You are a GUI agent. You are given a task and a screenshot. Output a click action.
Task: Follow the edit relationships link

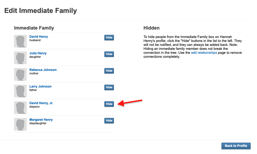[x=204, y=53]
